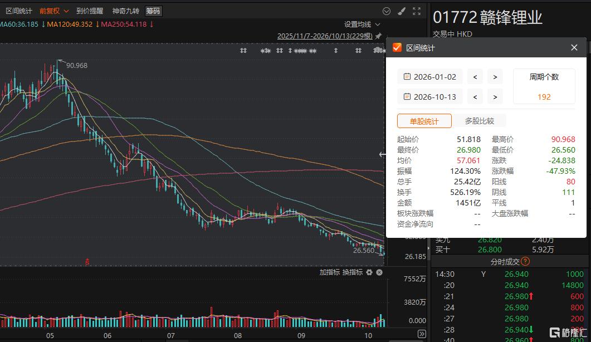Click the 最高价 value 90.968
The width and height of the screenshot is (591, 342).
click(563, 139)
